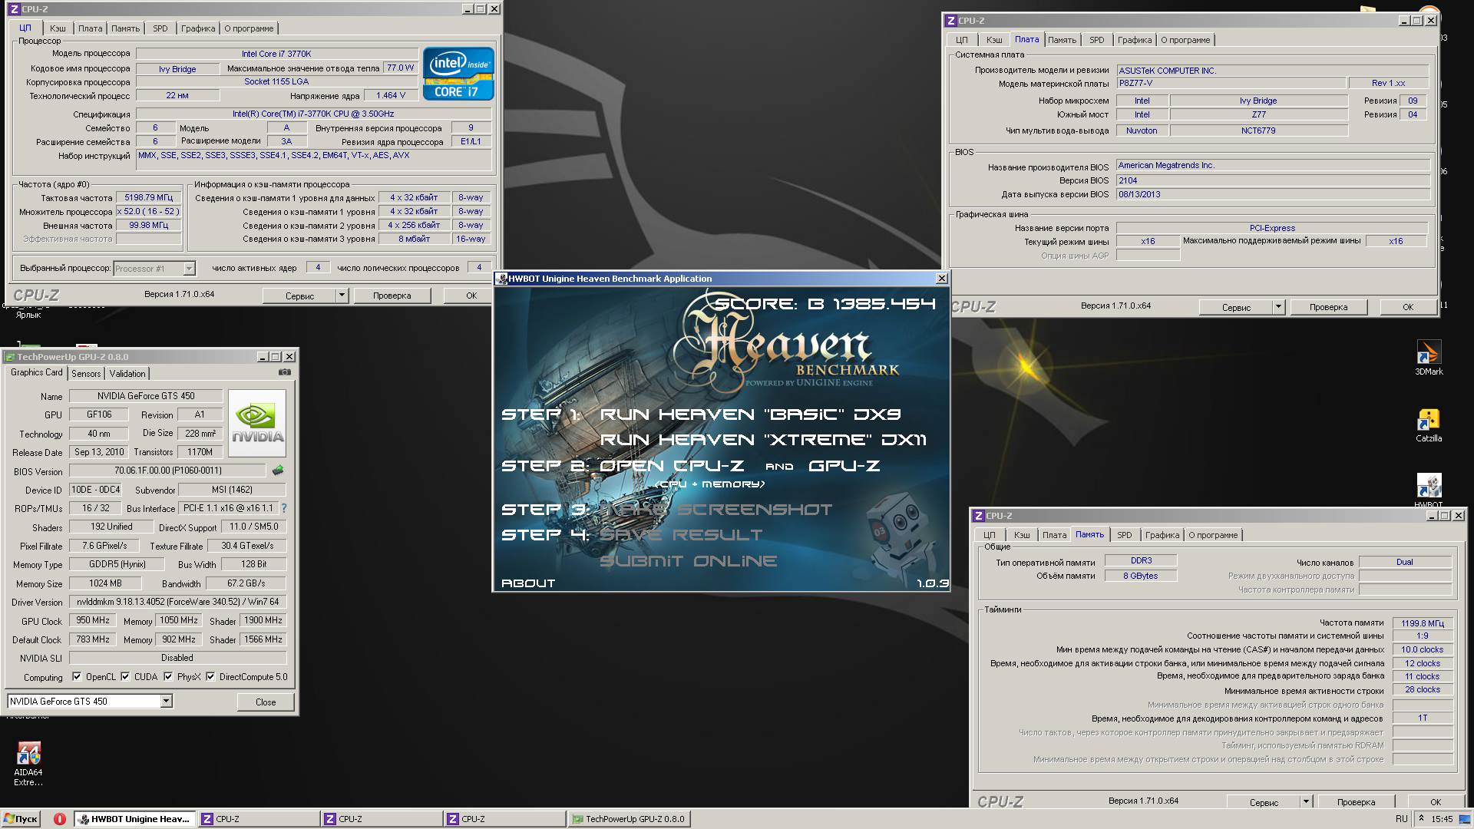This screenshot has width=1474, height=829.
Task: Click the Close button in GPU-Z
Action: pos(266,702)
